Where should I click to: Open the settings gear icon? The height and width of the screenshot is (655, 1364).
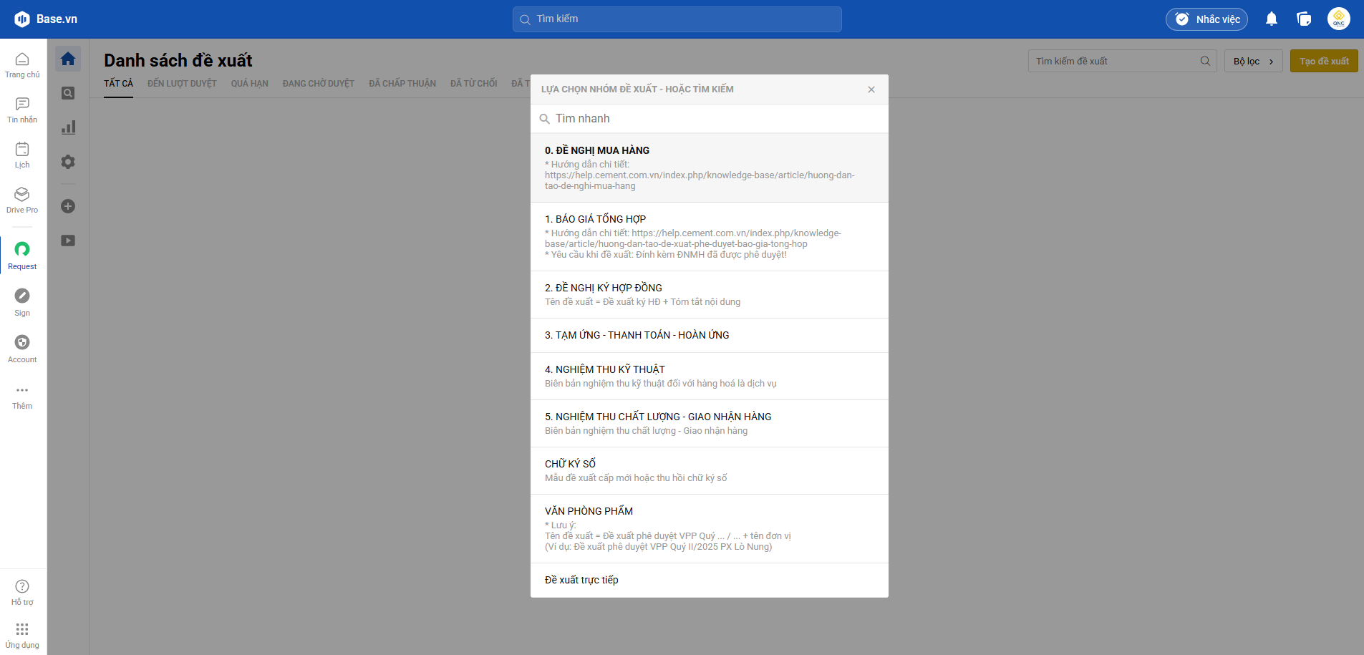pos(68,162)
